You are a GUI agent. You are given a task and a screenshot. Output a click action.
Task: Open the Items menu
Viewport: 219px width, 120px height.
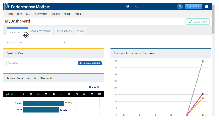coord(10,14)
